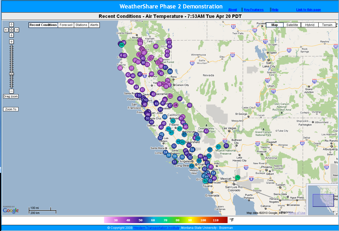Zoom out with the minus button
Image resolution: width=339 pixels, height=231 pixels.
(11, 91)
